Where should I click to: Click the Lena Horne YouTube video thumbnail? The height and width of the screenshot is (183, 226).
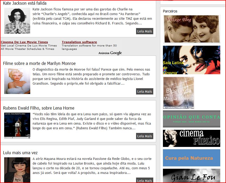(17, 126)
